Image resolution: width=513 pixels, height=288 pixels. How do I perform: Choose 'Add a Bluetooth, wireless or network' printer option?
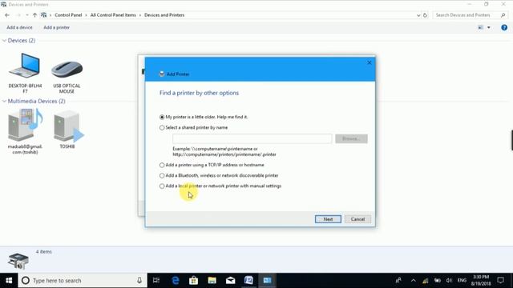pos(162,176)
